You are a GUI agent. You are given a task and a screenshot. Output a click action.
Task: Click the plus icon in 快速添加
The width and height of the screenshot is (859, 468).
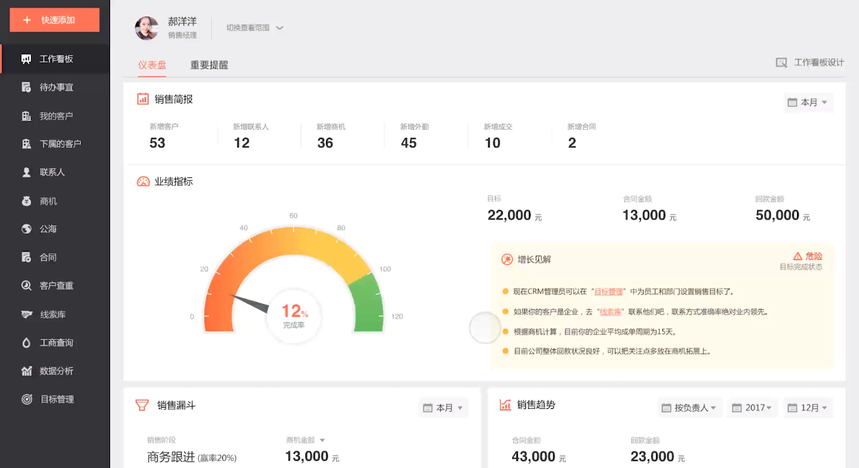point(28,20)
